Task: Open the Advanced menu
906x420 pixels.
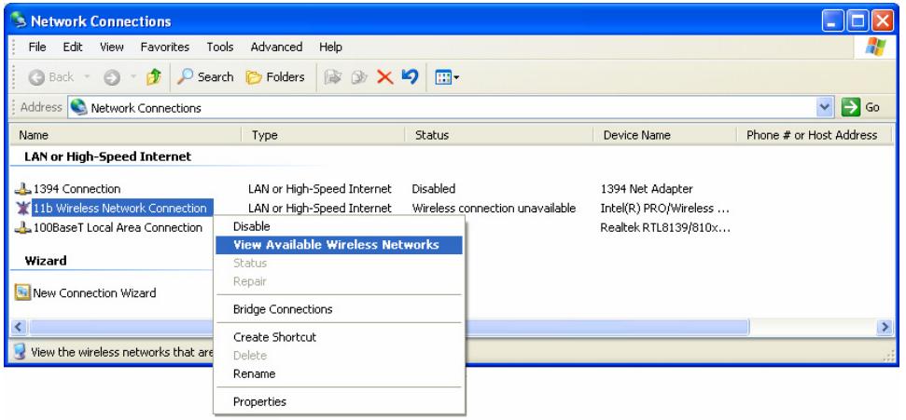Action: [x=276, y=47]
